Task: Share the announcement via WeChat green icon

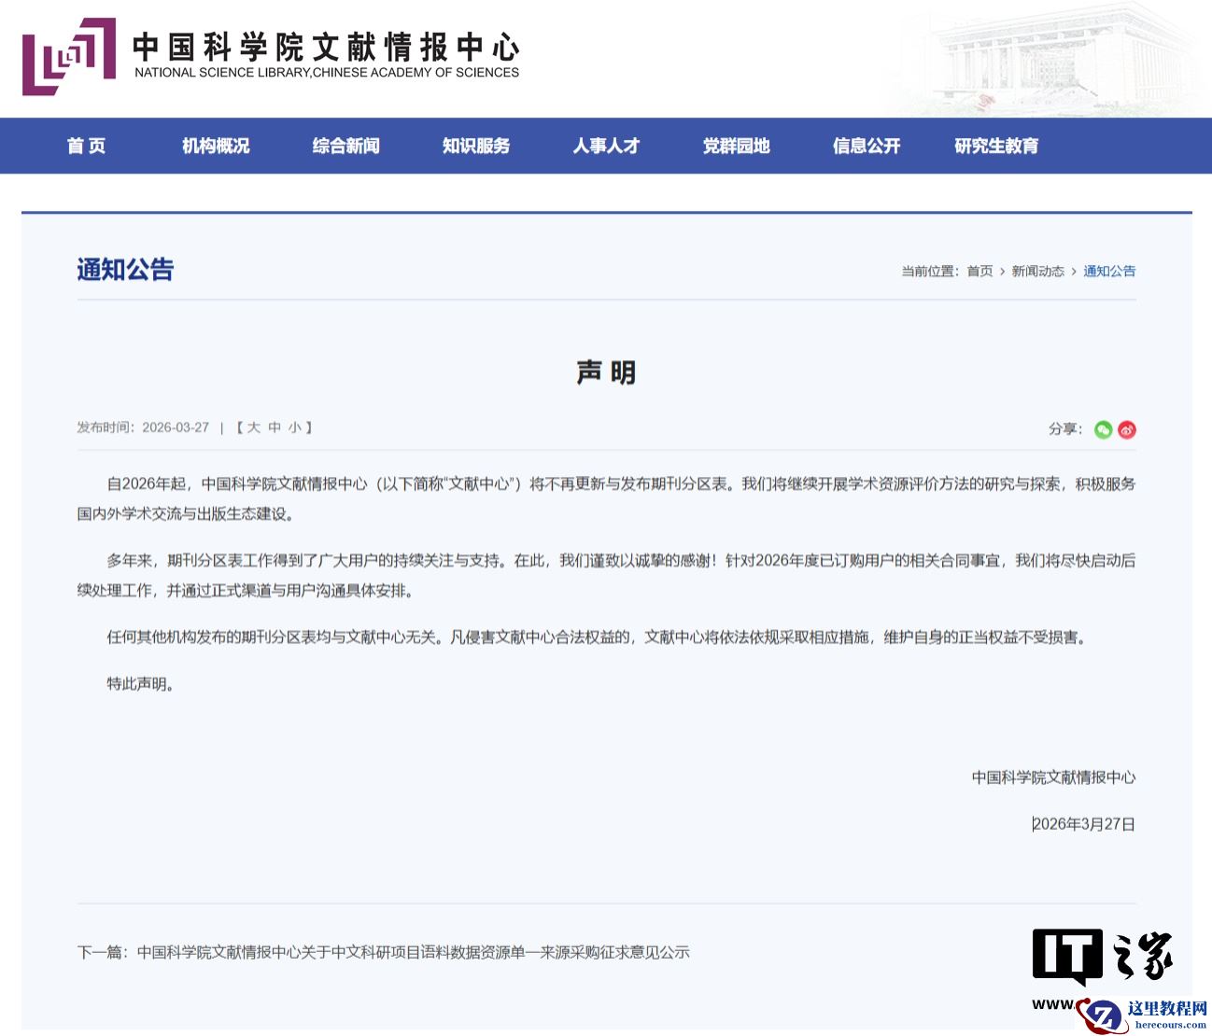Action: 1102,429
